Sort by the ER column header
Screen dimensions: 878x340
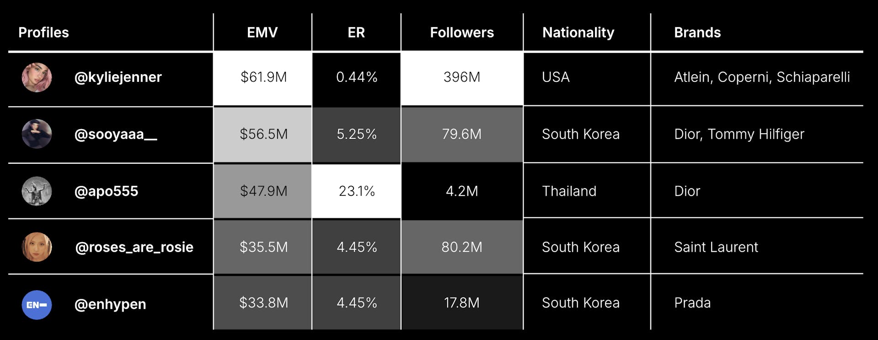(x=356, y=32)
